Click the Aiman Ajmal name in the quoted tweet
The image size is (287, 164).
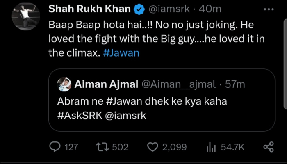click(x=106, y=84)
